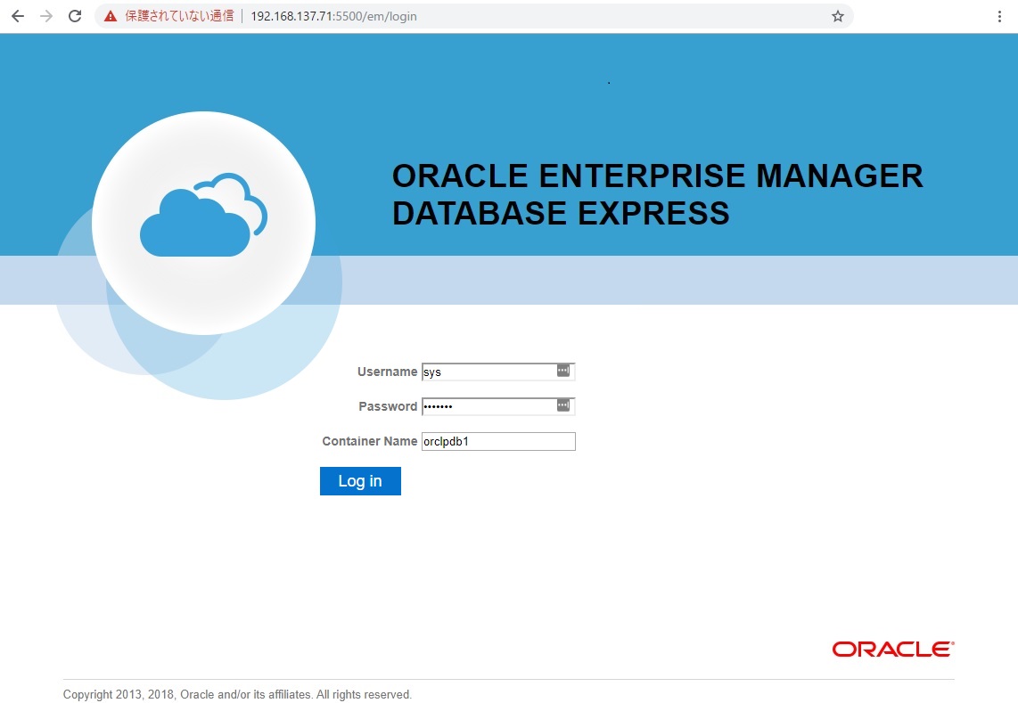Click the bookmark star in the address bar
Image resolution: width=1018 pixels, height=703 pixels.
(836, 15)
